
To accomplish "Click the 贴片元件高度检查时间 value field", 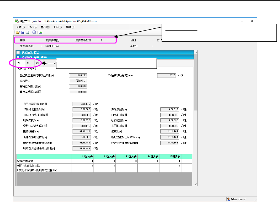I will 170,143.
